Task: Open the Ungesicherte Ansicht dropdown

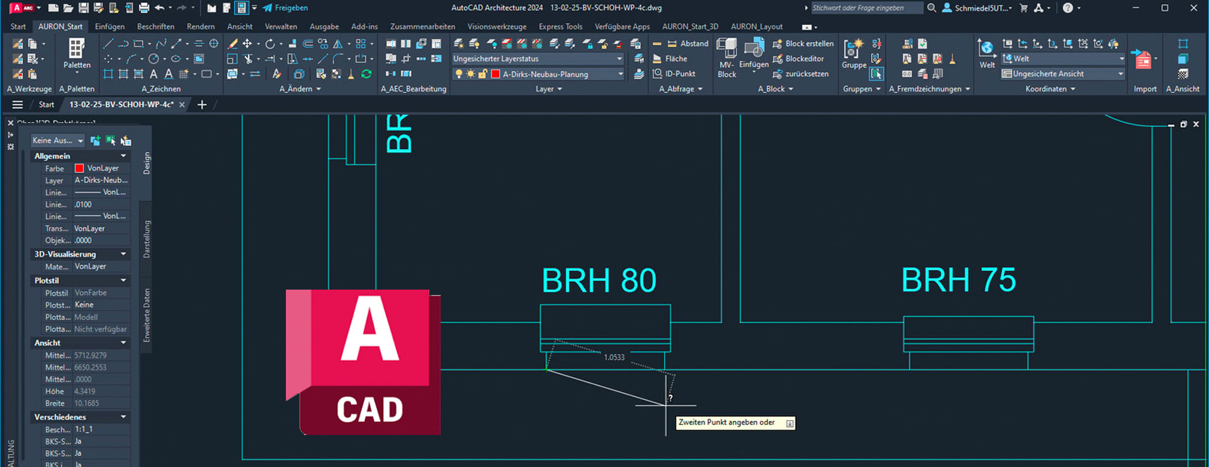Action: click(1063, 74)
